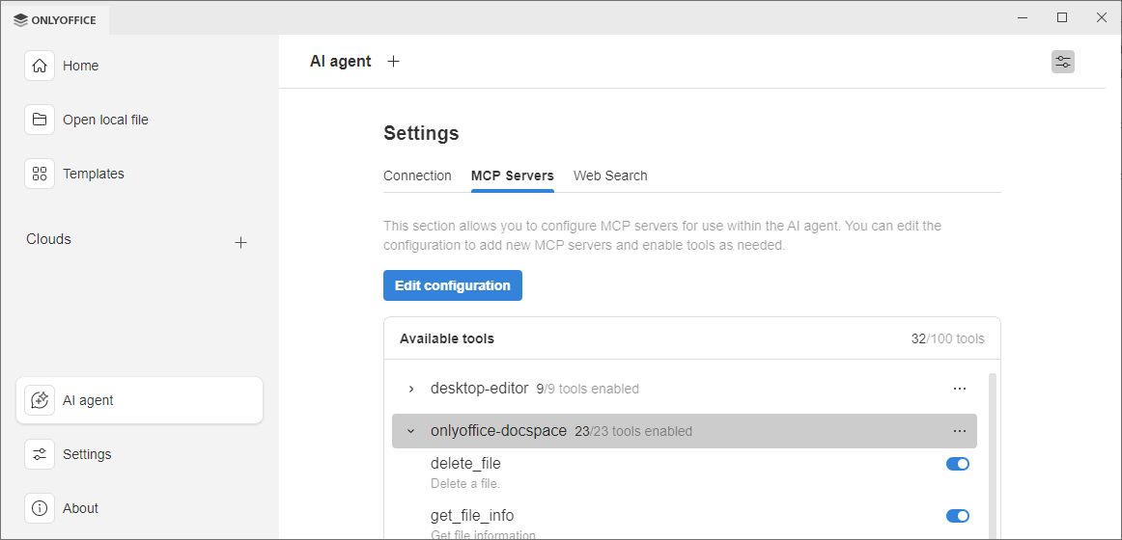This screenshot has width=1122, height=540.
Task: Open desktop-editor more options menu
Action: 959,389
